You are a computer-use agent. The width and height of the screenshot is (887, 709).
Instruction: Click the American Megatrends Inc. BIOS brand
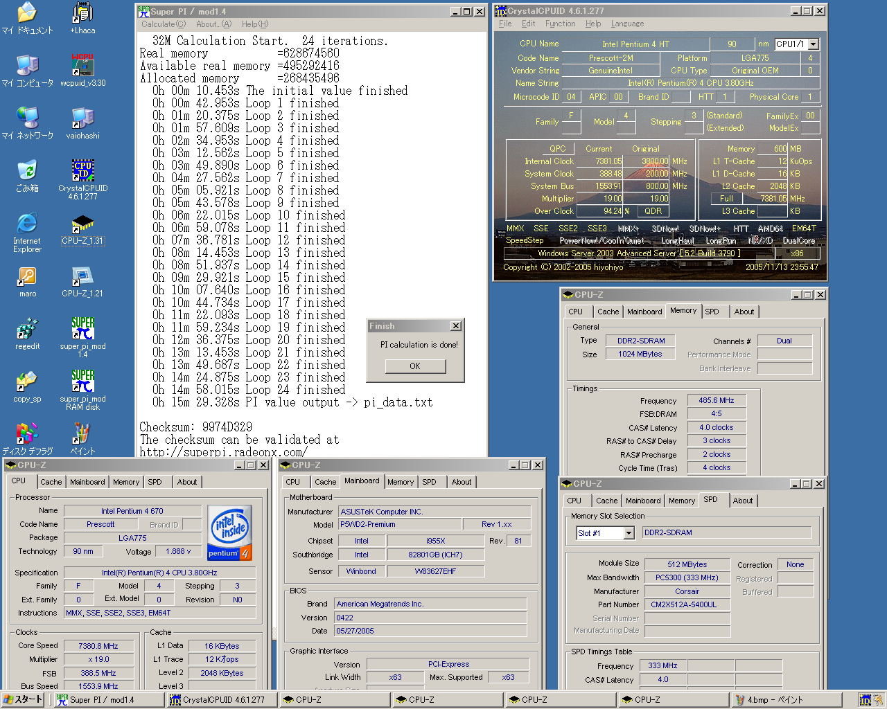[430, 604]
